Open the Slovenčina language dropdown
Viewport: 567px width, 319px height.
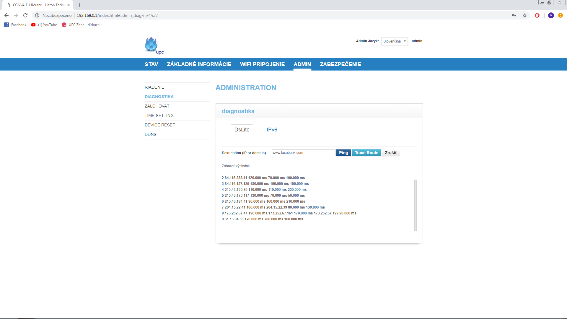[394, 41]
